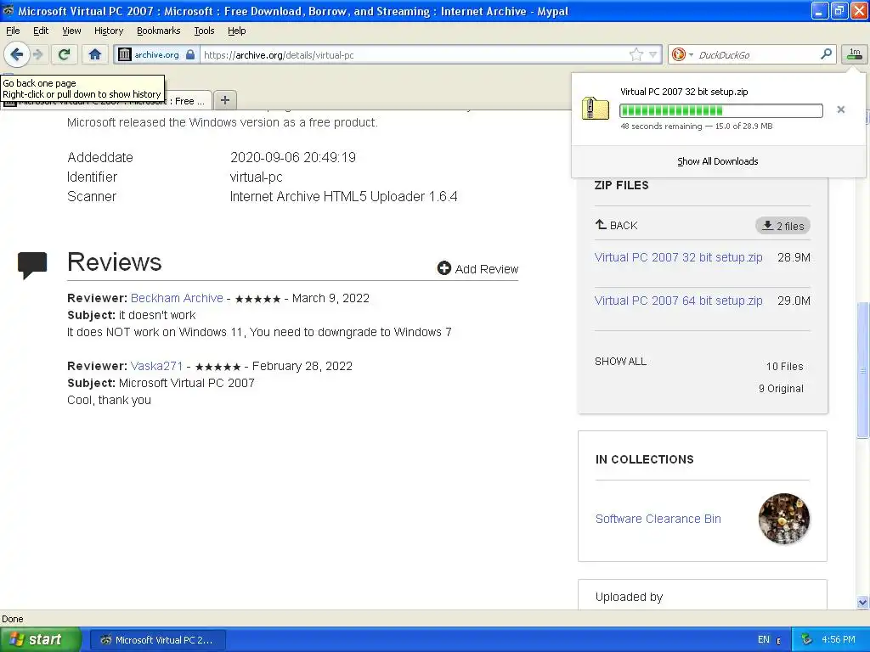Open the URL history dropdown arrow

coord(653,54)
